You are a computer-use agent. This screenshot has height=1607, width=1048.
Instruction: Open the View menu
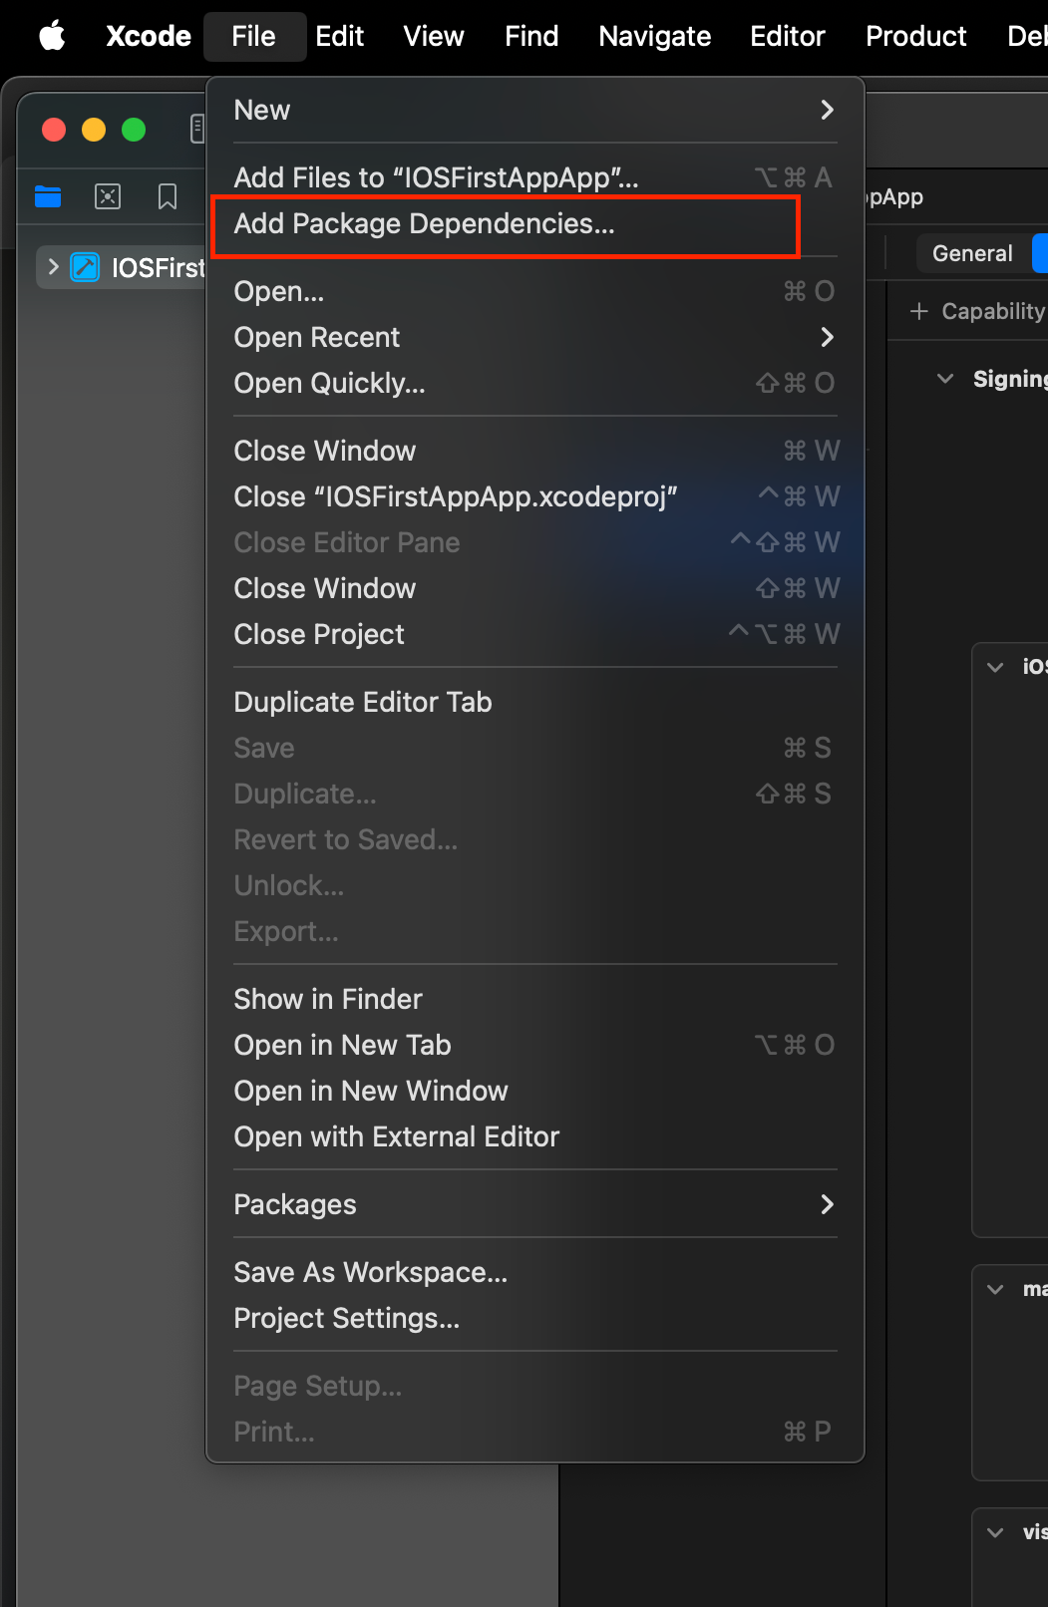434,36
